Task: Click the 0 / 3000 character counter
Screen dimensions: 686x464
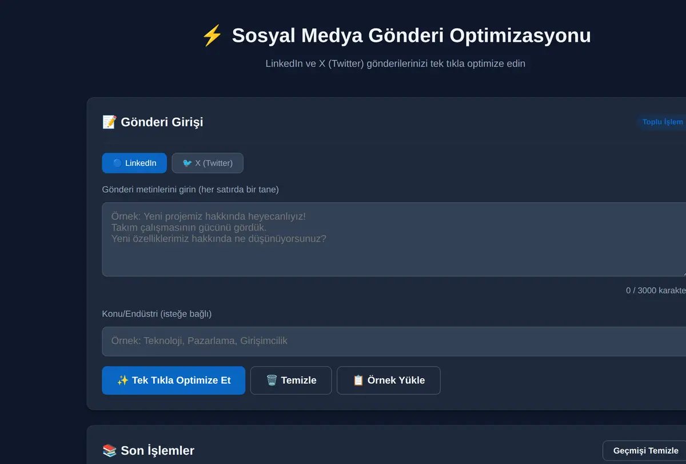Action: click(x=656, y=291)
